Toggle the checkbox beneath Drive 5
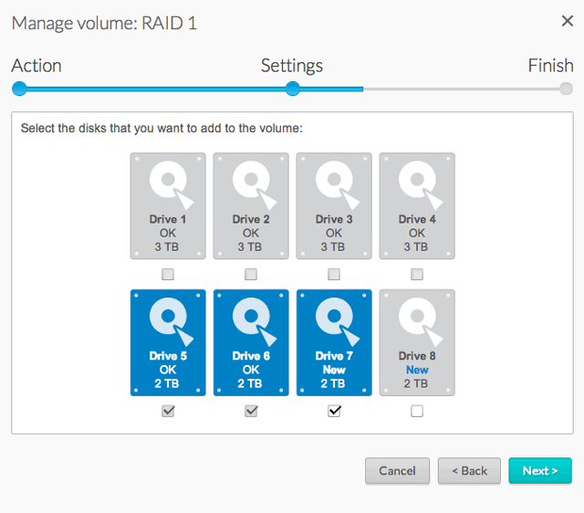This screenshot has height=513, width=584. click(168, 411)
